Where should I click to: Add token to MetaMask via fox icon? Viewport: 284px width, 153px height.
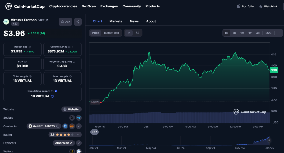[72, 126]
